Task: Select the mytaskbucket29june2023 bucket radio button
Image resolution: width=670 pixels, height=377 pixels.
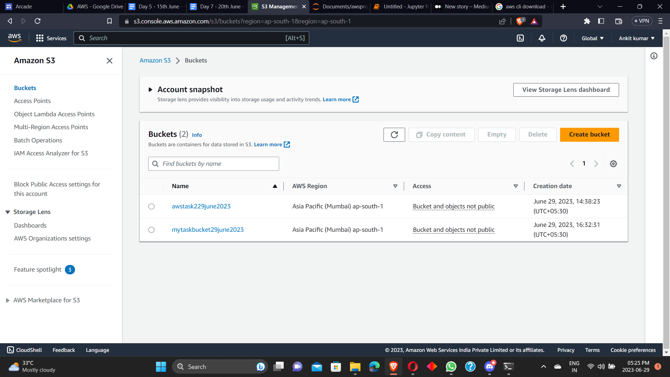Action: coord(151,230)
